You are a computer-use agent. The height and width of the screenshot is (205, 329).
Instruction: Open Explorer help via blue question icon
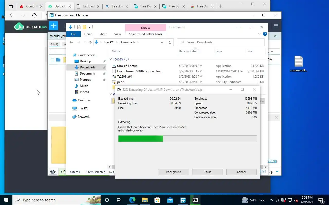[x=265, y=34]
